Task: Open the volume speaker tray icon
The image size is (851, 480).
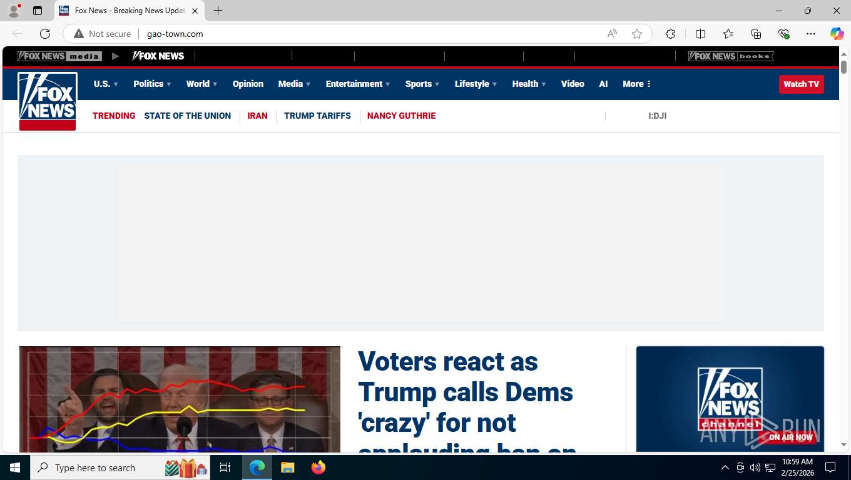Action: (x=755, y=467)
